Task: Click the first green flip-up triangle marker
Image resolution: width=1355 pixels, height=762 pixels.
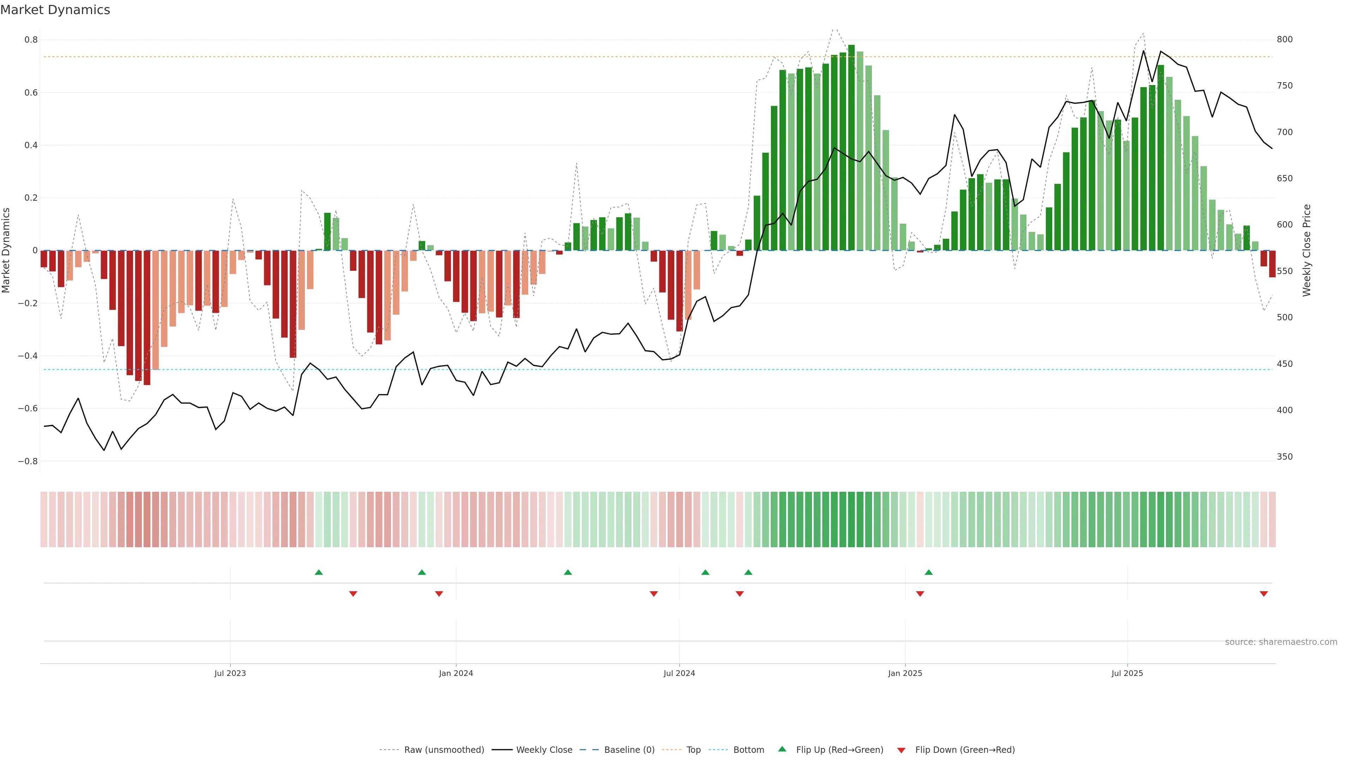Action: click(x=319, y=572)
